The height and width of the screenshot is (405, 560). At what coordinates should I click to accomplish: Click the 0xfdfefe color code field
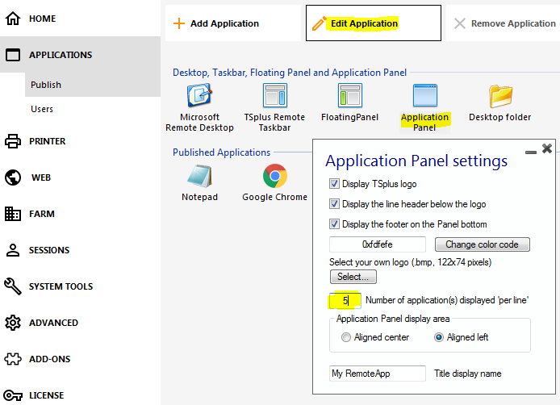coord(377,244)
